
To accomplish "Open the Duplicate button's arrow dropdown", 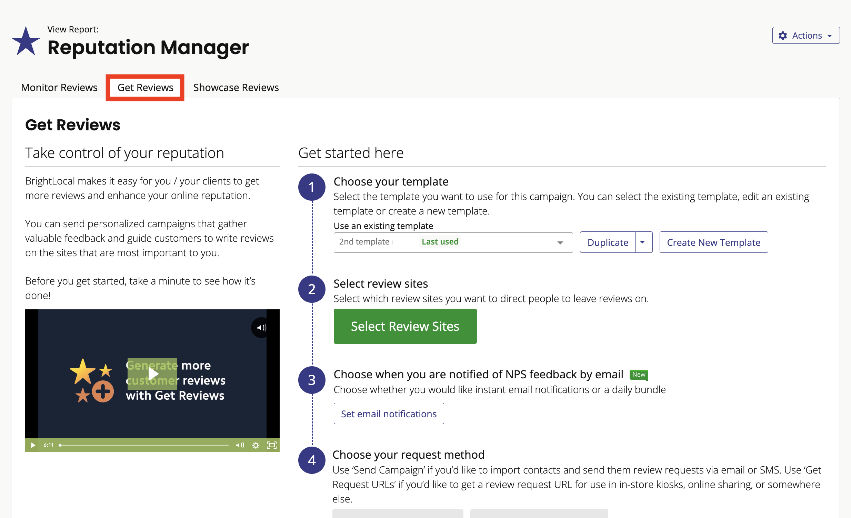I will pos(643,242).
